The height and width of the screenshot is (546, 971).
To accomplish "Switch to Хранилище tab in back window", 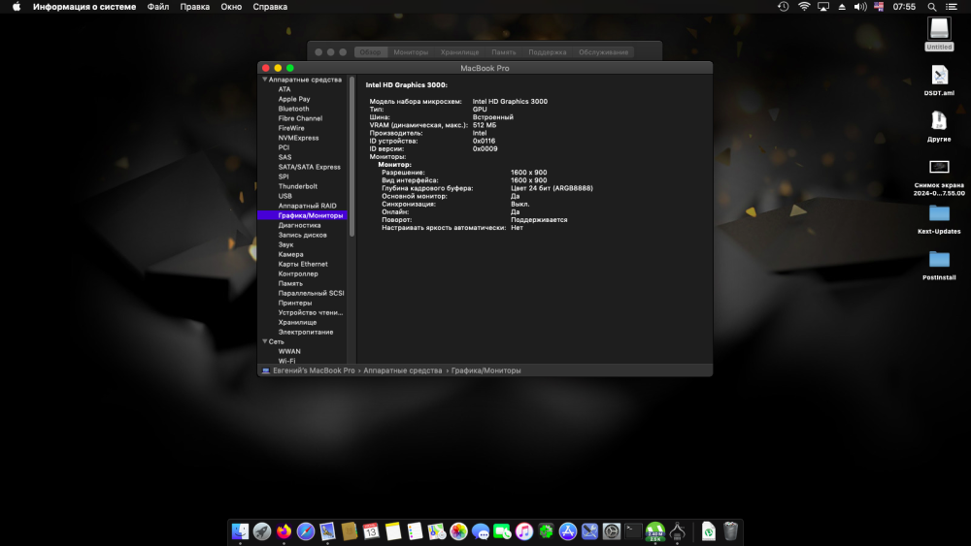I will pos(459,52).
